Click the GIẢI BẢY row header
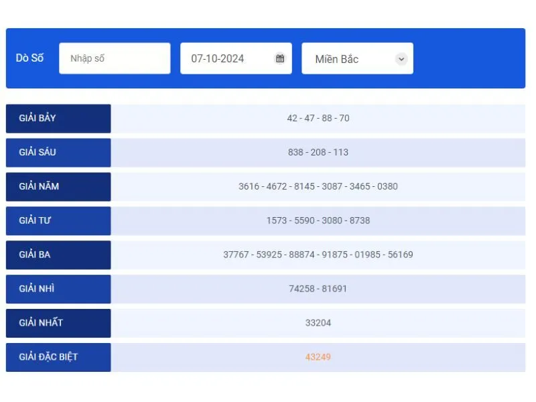536x402 pixels. (58, 119)
